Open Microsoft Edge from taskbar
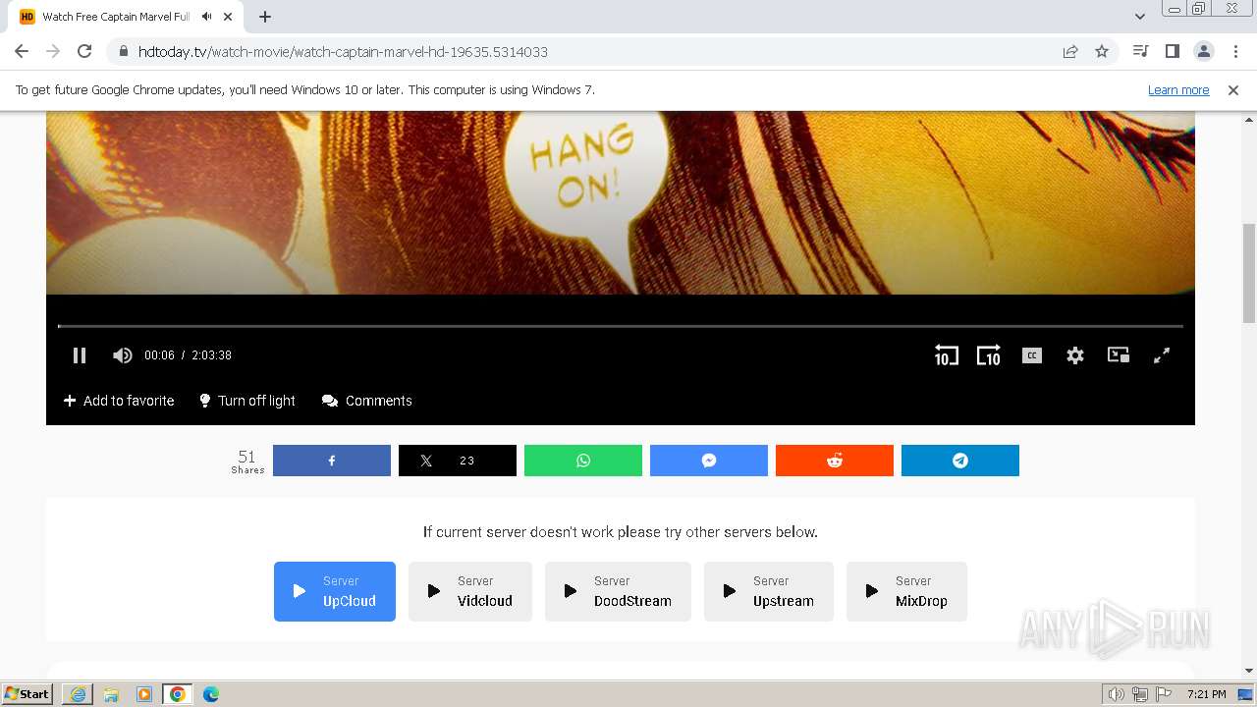The image size is (1257, 707). [211, 694]
